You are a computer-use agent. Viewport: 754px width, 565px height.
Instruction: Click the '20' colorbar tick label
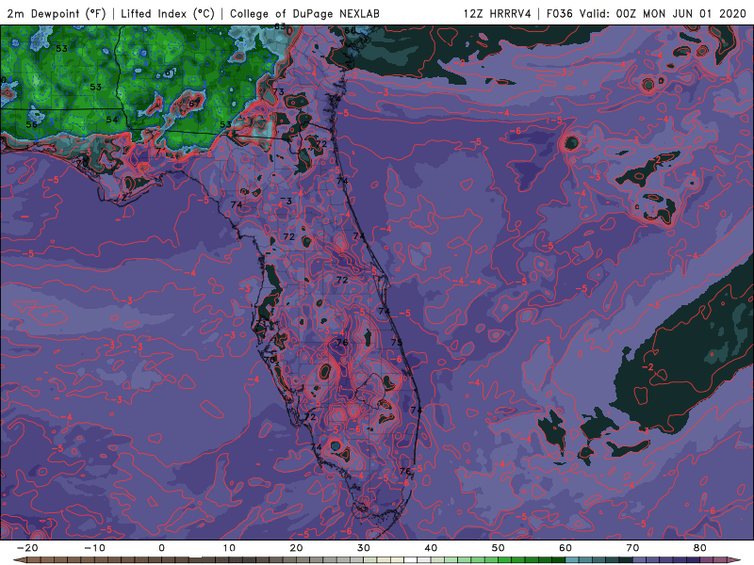296,548
